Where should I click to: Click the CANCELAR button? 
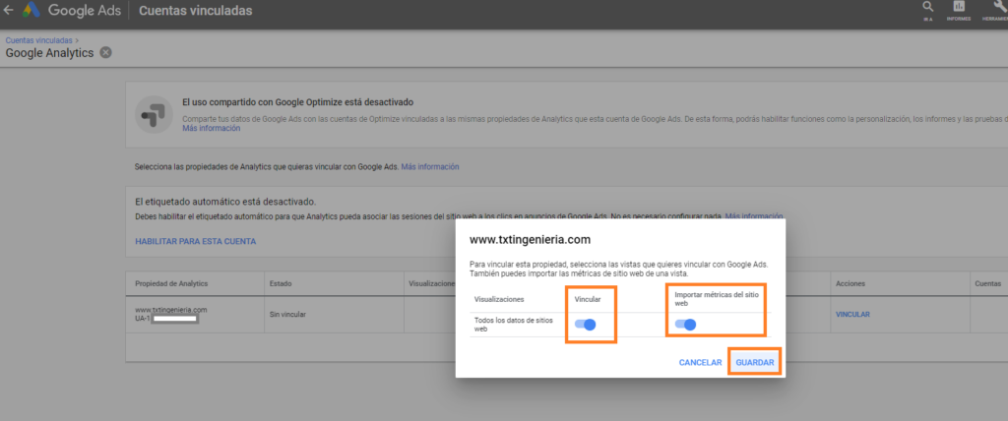700,363
